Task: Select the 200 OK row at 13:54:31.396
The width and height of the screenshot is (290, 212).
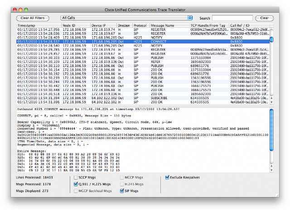Action: pyautogui.click(x=143, y=102)
